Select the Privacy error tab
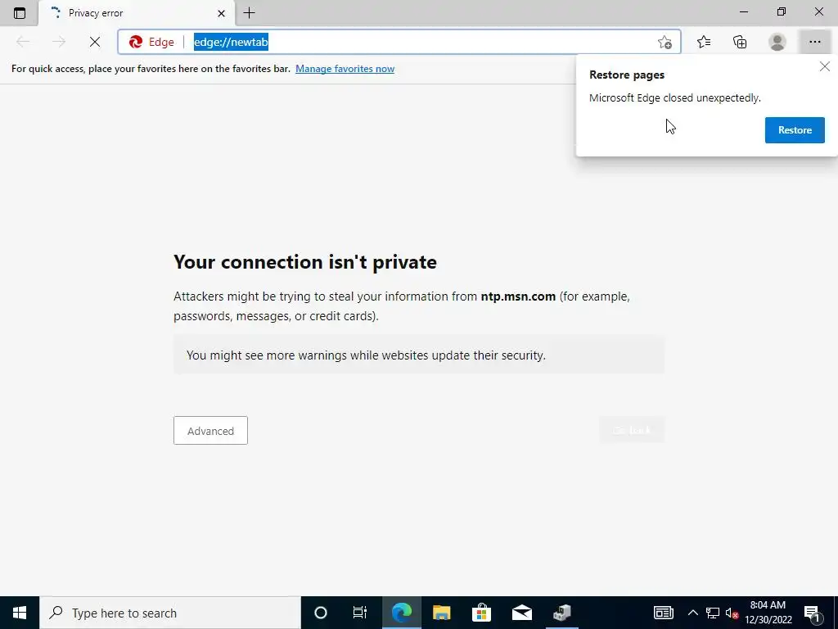Screen dimensions: 838x629 (137, 13)
